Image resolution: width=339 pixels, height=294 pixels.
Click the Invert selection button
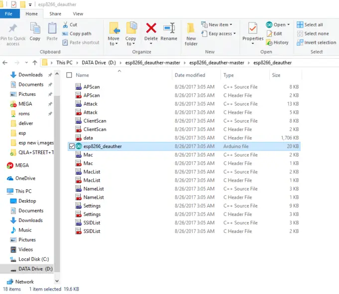coord(317,42)
